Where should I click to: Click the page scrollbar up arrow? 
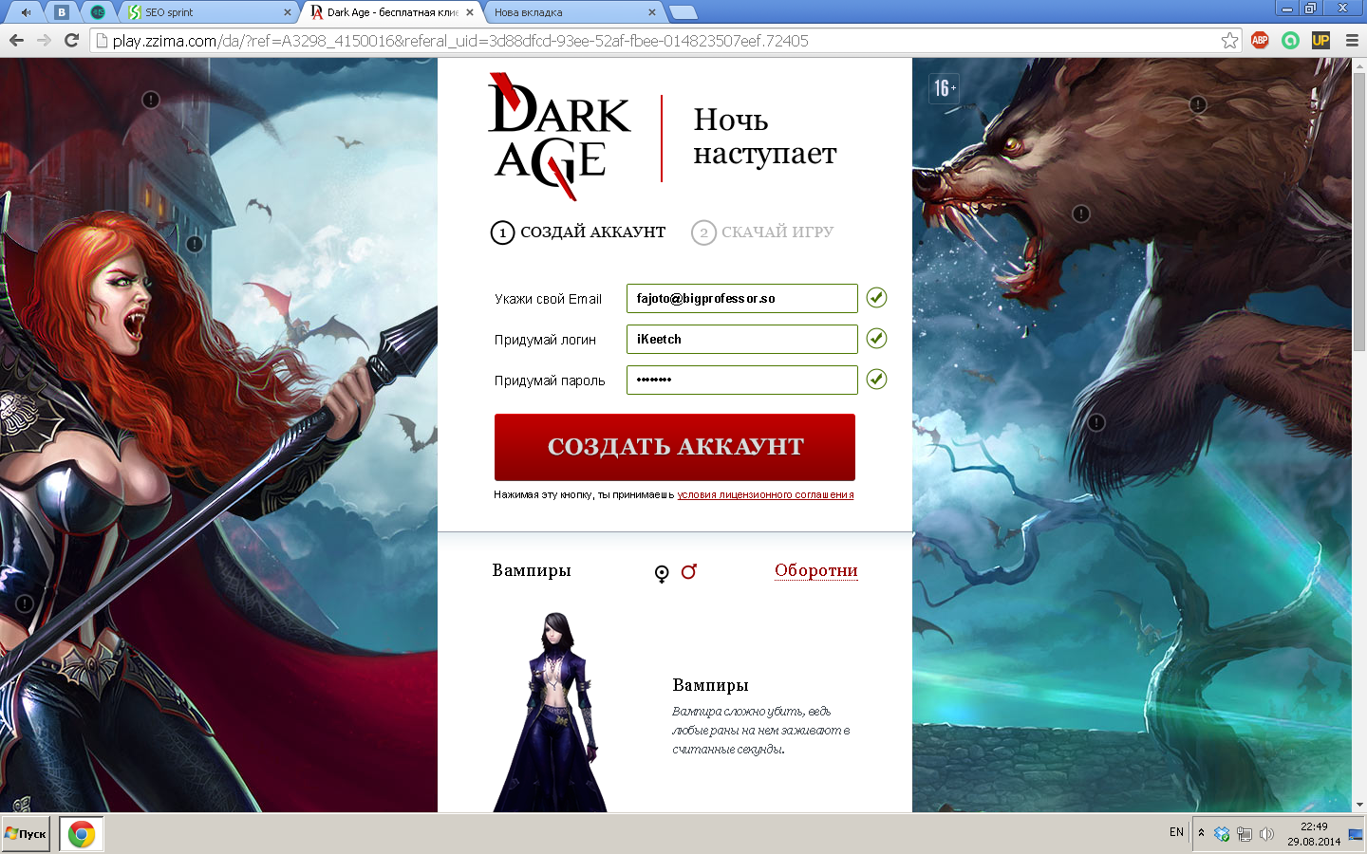tap(1358, 65)
